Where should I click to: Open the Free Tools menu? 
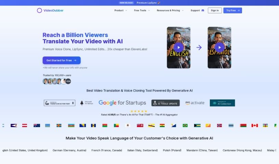click(140, 11)
